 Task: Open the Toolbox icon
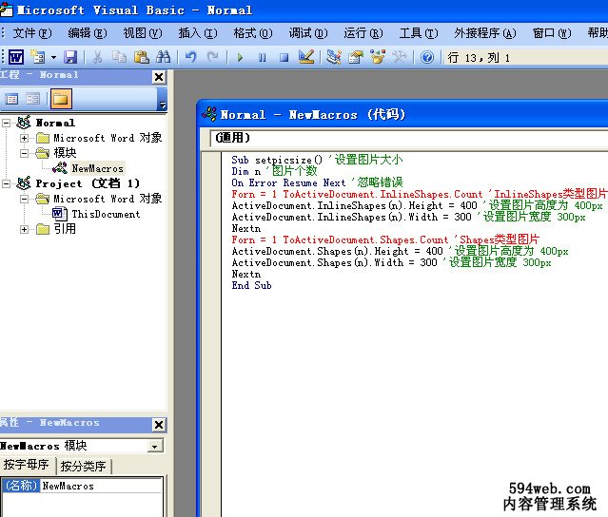400,57
